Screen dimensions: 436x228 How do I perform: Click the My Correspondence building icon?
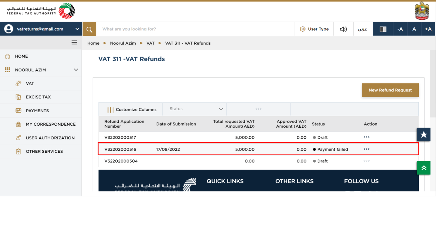19,124
